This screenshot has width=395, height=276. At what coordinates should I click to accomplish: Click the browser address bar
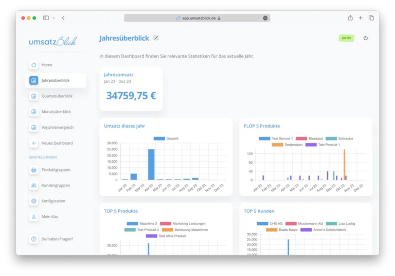click(x=197, y=18)
